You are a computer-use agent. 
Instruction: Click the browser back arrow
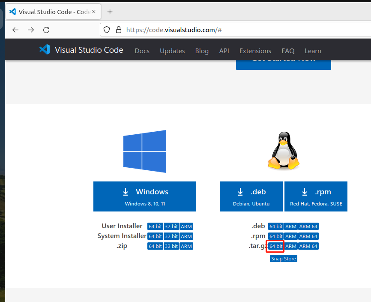pyautogui.click(x=15, y=30)
